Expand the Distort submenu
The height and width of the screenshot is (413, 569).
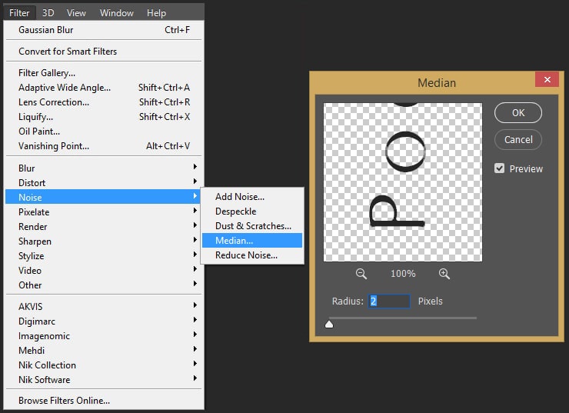pos(104,182)
